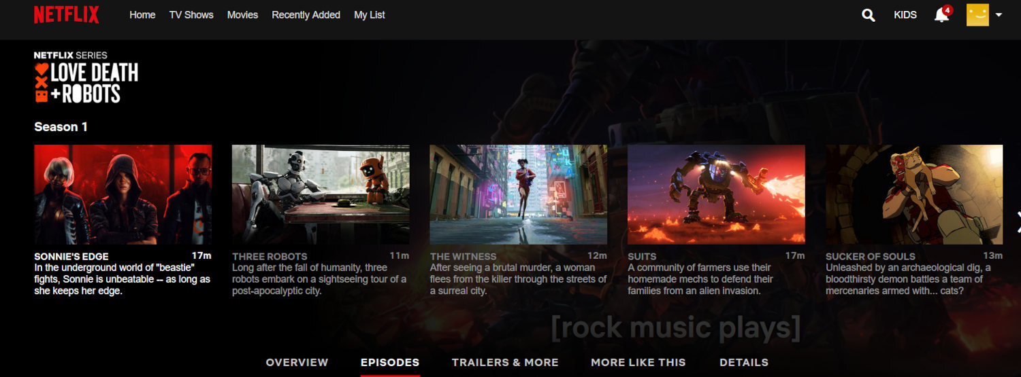Click the Three Robots episode description
This screenshot has height=377, width=1021.
point(319,279)
